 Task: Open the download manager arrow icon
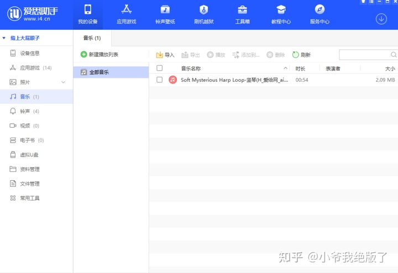pos(381,19)
